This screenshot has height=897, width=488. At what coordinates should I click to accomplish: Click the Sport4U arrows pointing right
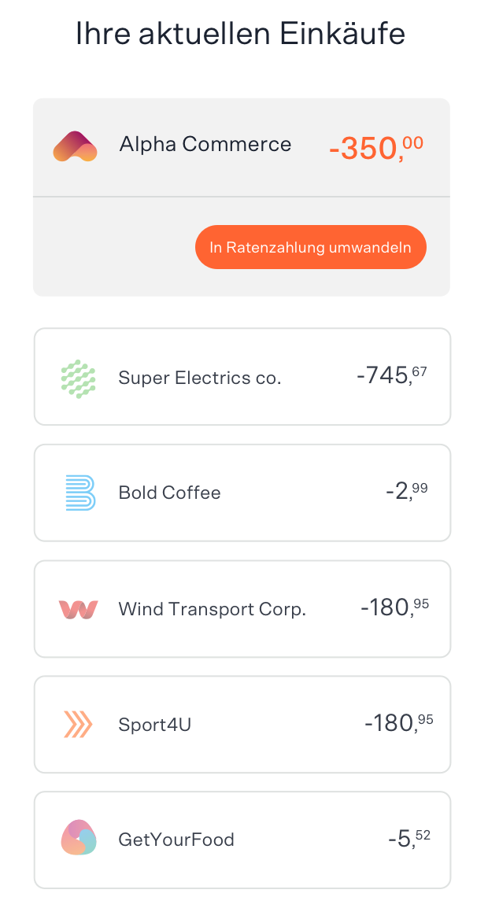(78, 724)
